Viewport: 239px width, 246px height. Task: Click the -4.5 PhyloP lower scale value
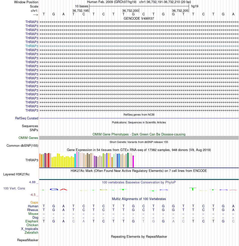pos(33,194)
